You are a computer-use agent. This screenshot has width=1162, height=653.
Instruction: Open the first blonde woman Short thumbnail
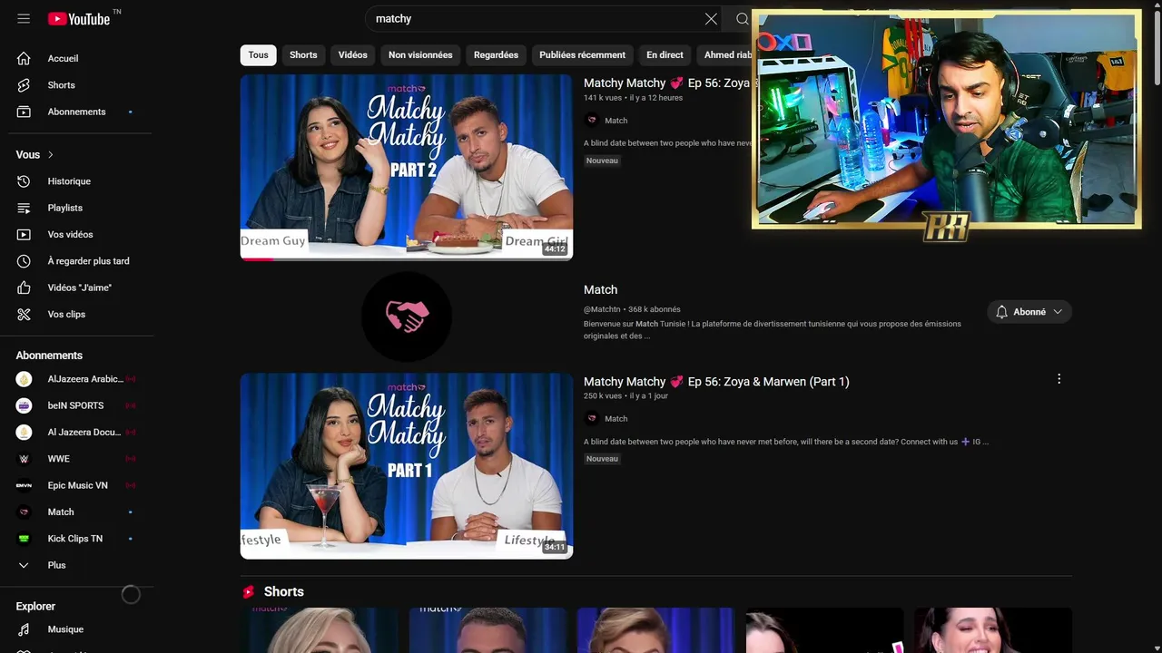319,630
